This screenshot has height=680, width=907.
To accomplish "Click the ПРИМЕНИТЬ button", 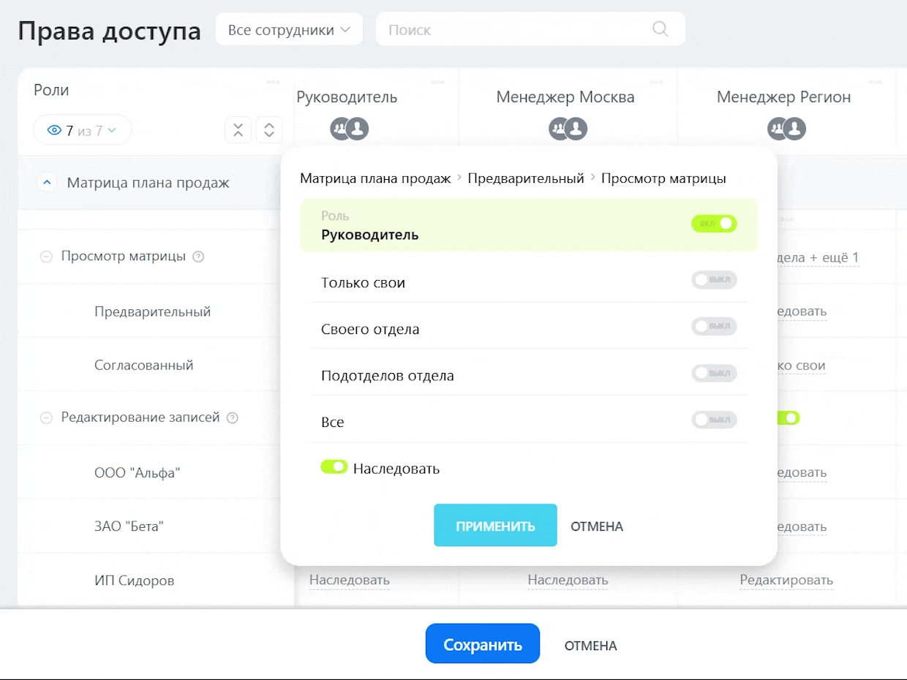I will (x=495, y=526).
